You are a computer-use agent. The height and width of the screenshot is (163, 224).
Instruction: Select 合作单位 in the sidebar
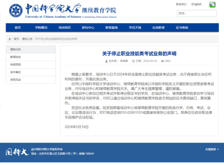pyautogui.click(x=31, y=72)
